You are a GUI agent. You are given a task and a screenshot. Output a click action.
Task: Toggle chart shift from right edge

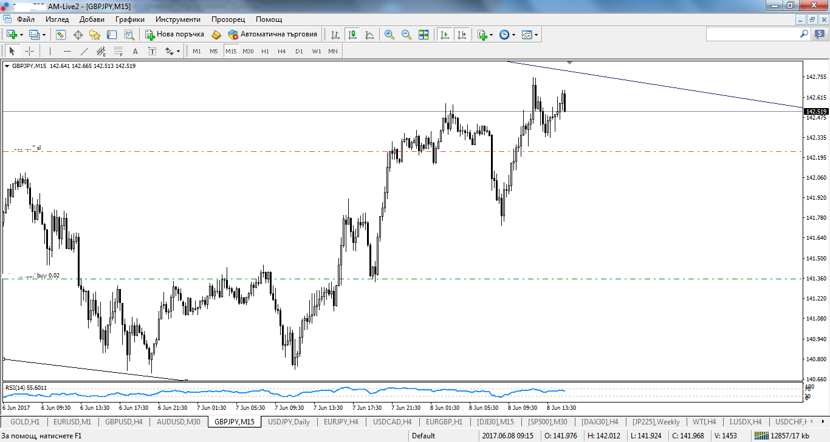(462, 35)
